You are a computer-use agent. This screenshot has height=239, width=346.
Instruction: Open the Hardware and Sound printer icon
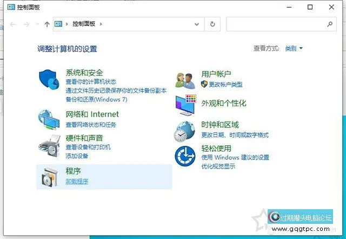(49, 146)
